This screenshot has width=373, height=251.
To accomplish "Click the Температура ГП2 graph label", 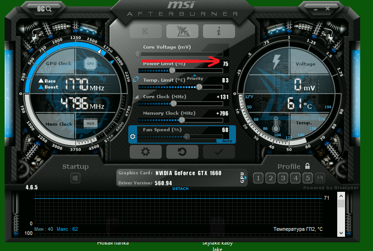I will pos(298,229).
